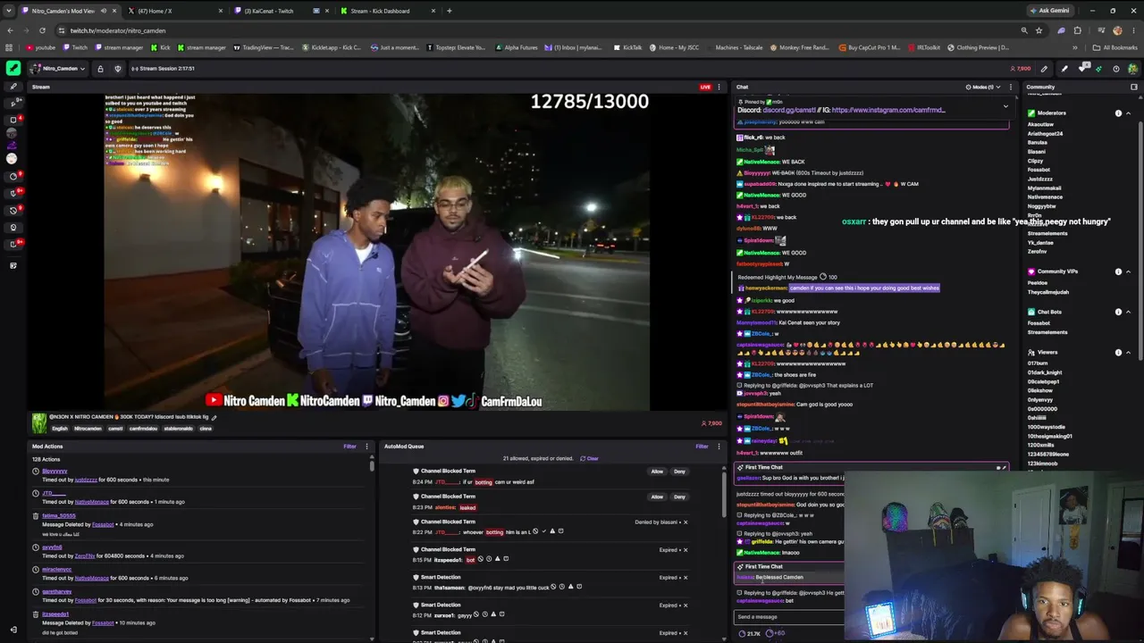Allow the JTD botting blocked message
Image resolution: width=1144 pixels, height=643 pixels.
pyautogui.click(x=657, y=472)
